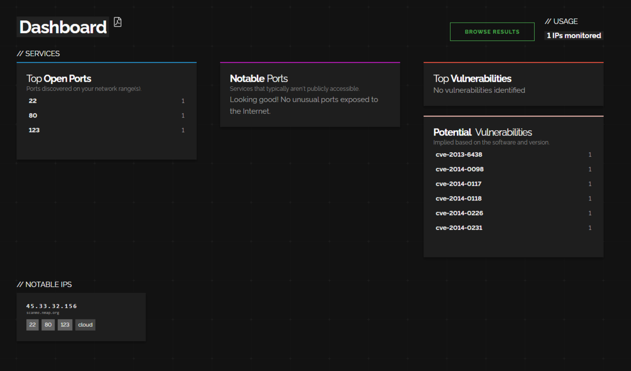This screenshot has height=371, width=631.
Task: Select cve-2014-0226 vulnerability entry
Action: tap(513, 214)
